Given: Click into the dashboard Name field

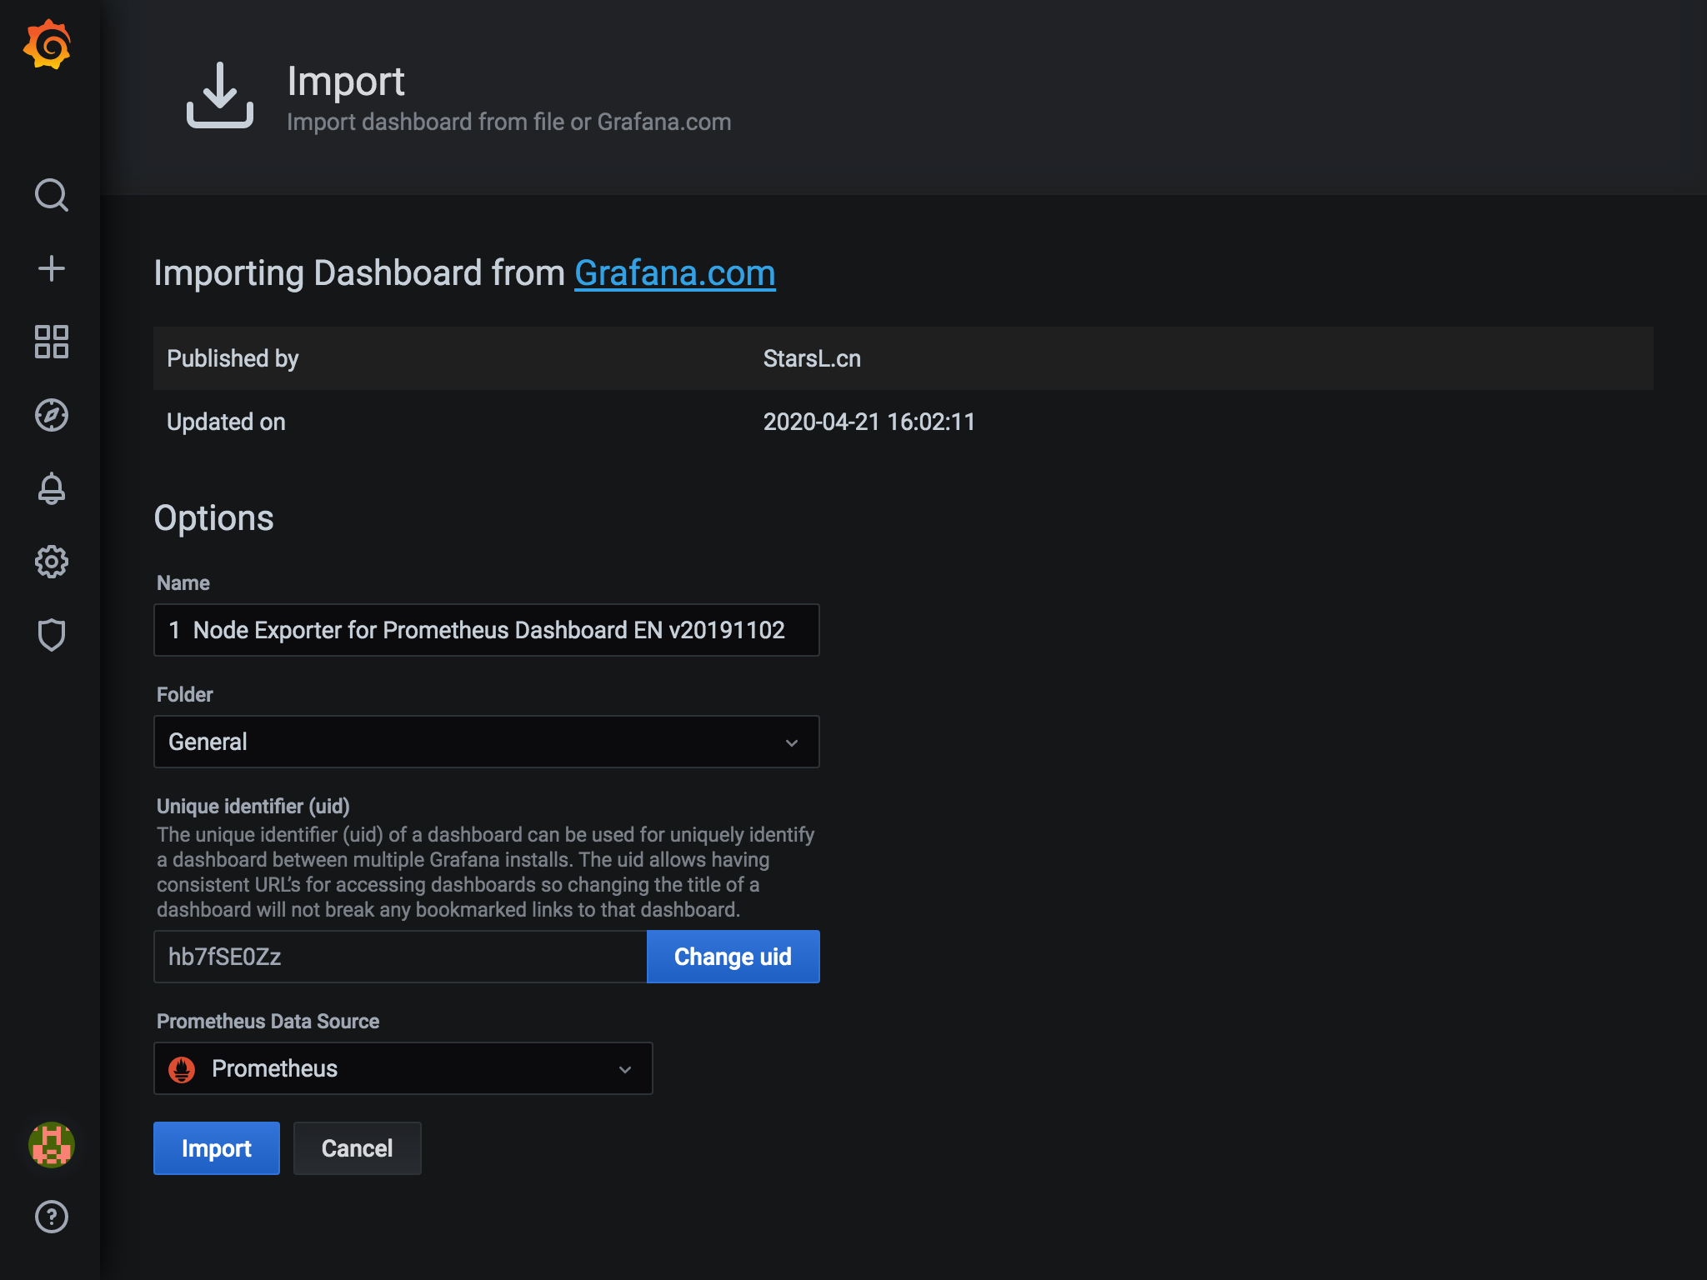Looking at the screenshot, I should 487,630.
